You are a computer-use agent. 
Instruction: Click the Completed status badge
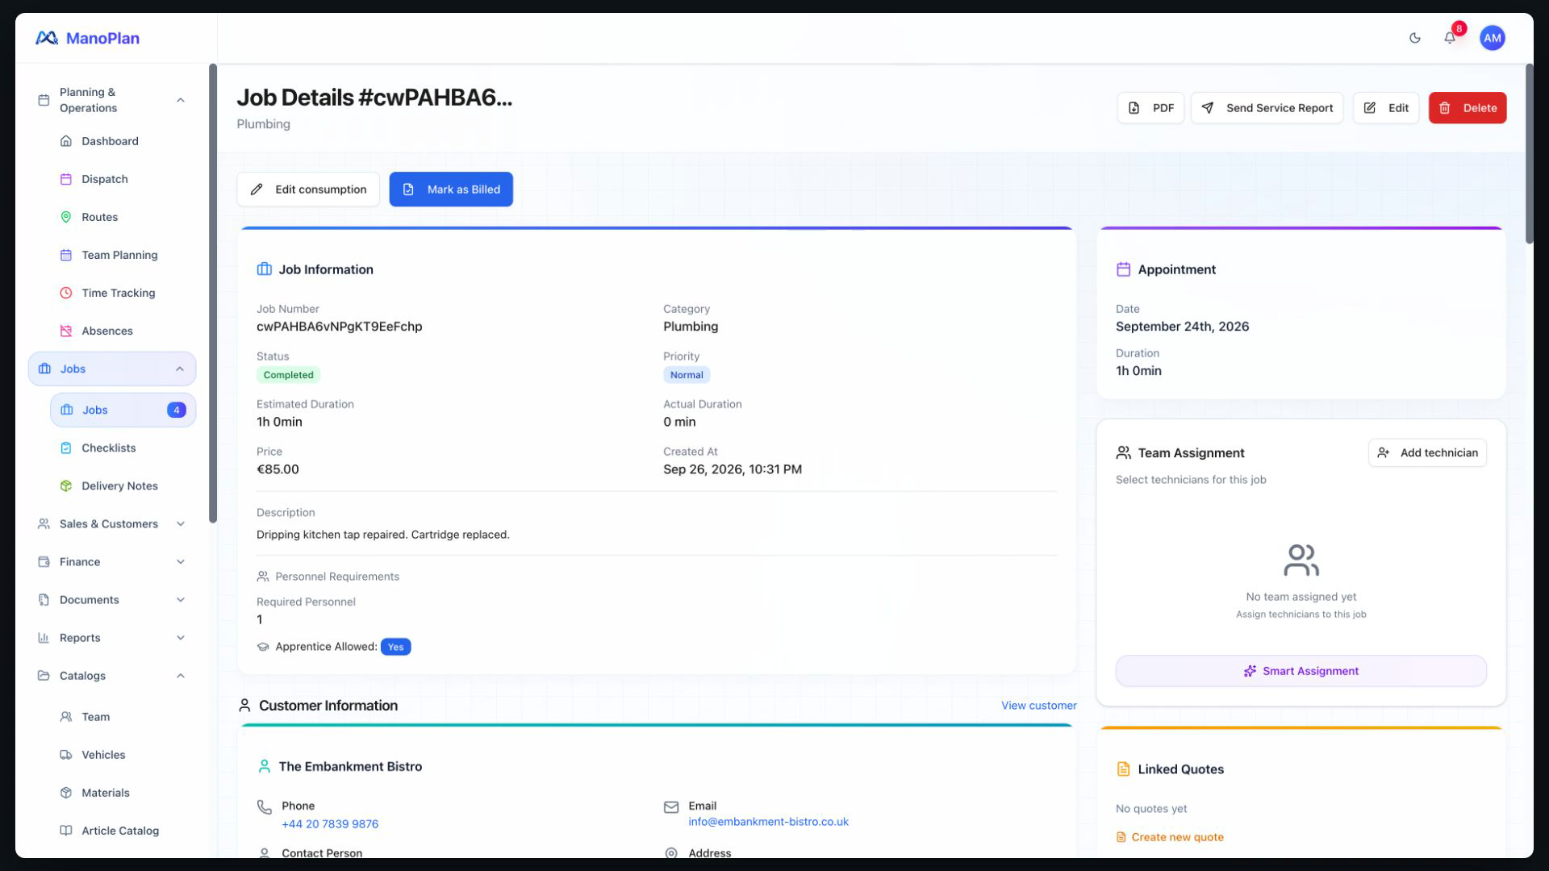(x=288, y=375)
